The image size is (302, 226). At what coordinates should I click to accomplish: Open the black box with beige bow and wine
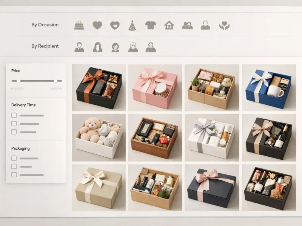coord(269,137)
